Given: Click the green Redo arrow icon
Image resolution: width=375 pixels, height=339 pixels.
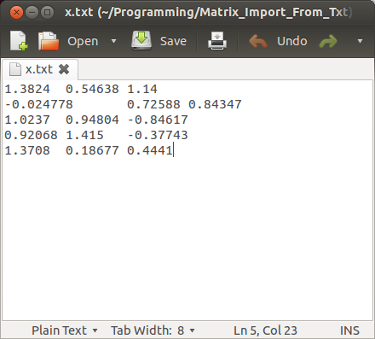Looking at the screenshot, I should 328,41.
